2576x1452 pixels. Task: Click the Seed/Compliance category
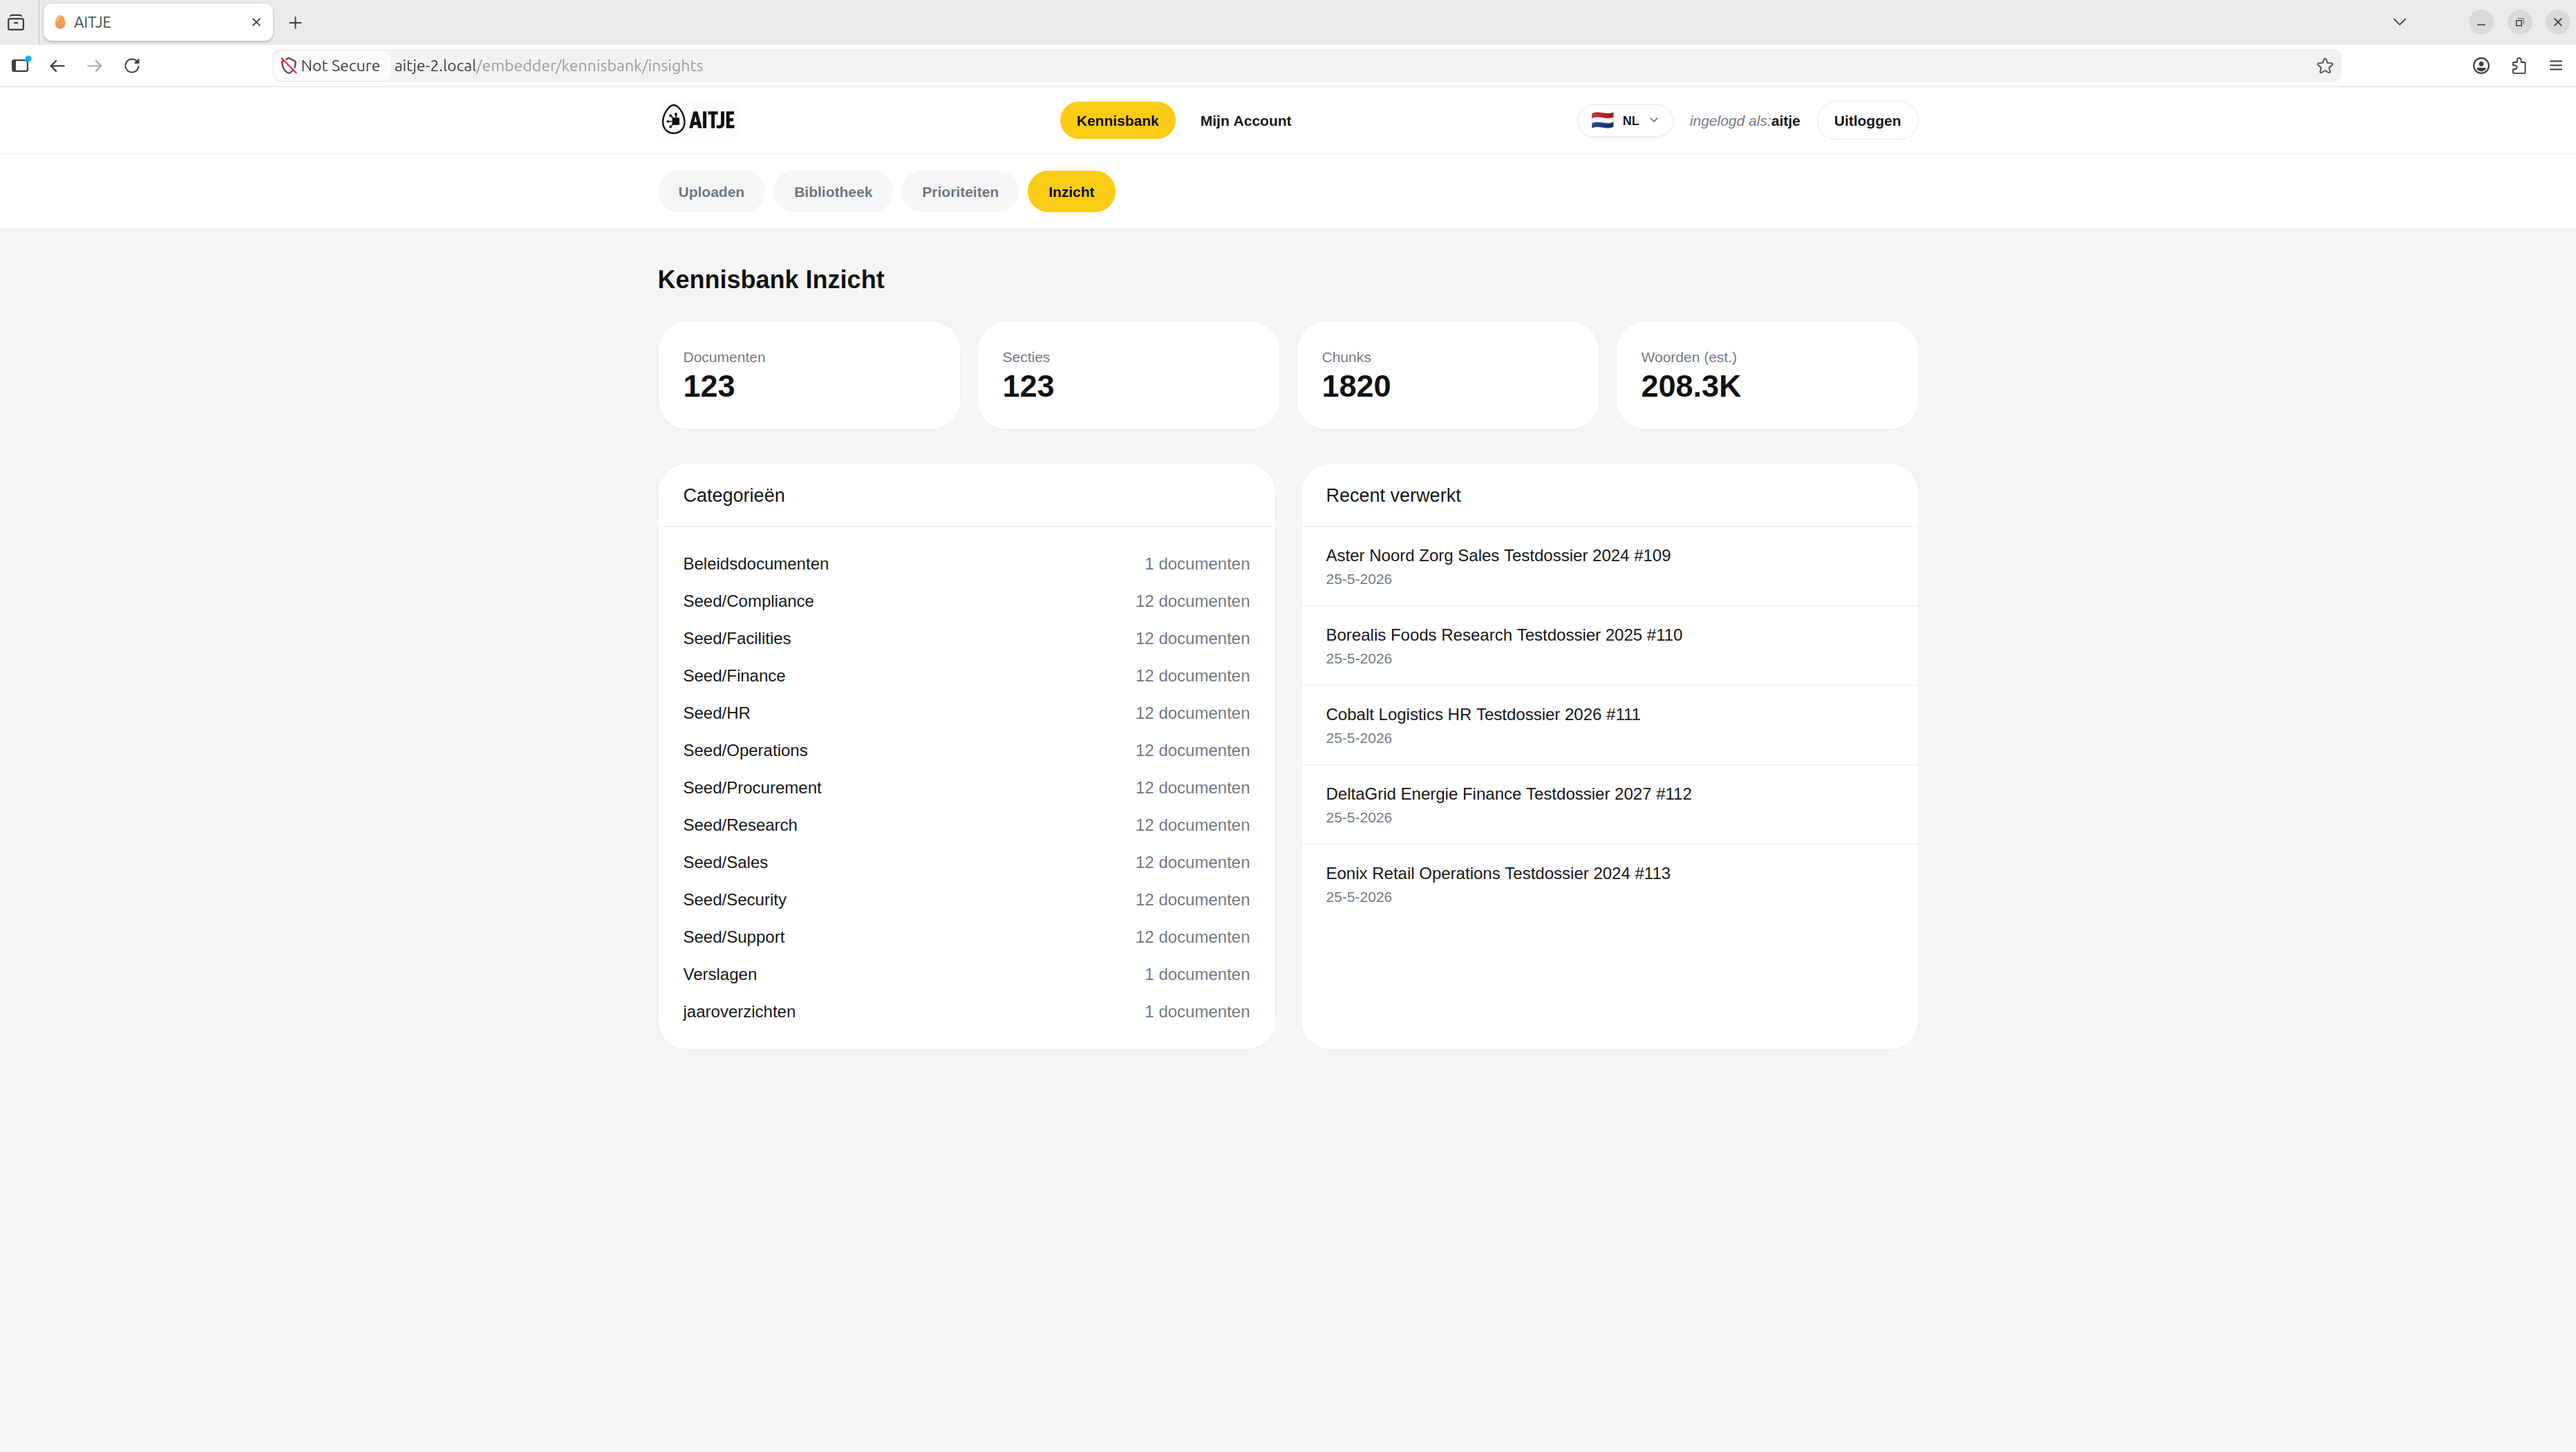(x=966, y=601)
